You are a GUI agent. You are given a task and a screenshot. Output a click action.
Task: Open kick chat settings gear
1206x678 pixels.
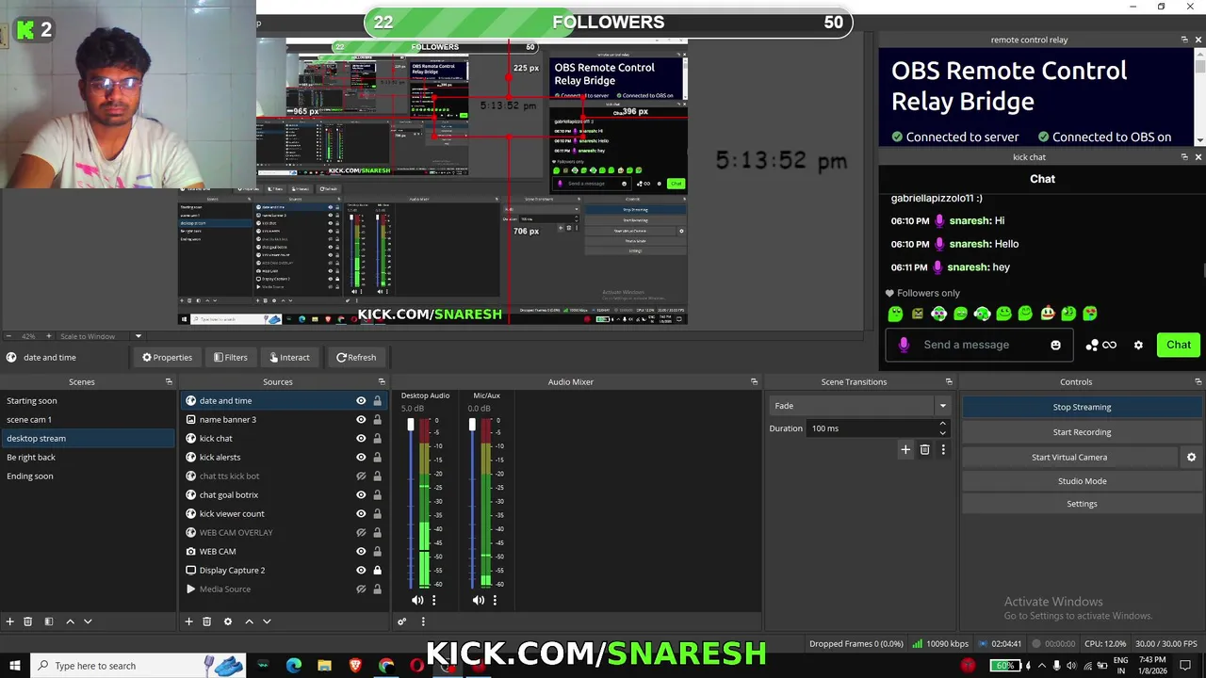click(1138, 345)
